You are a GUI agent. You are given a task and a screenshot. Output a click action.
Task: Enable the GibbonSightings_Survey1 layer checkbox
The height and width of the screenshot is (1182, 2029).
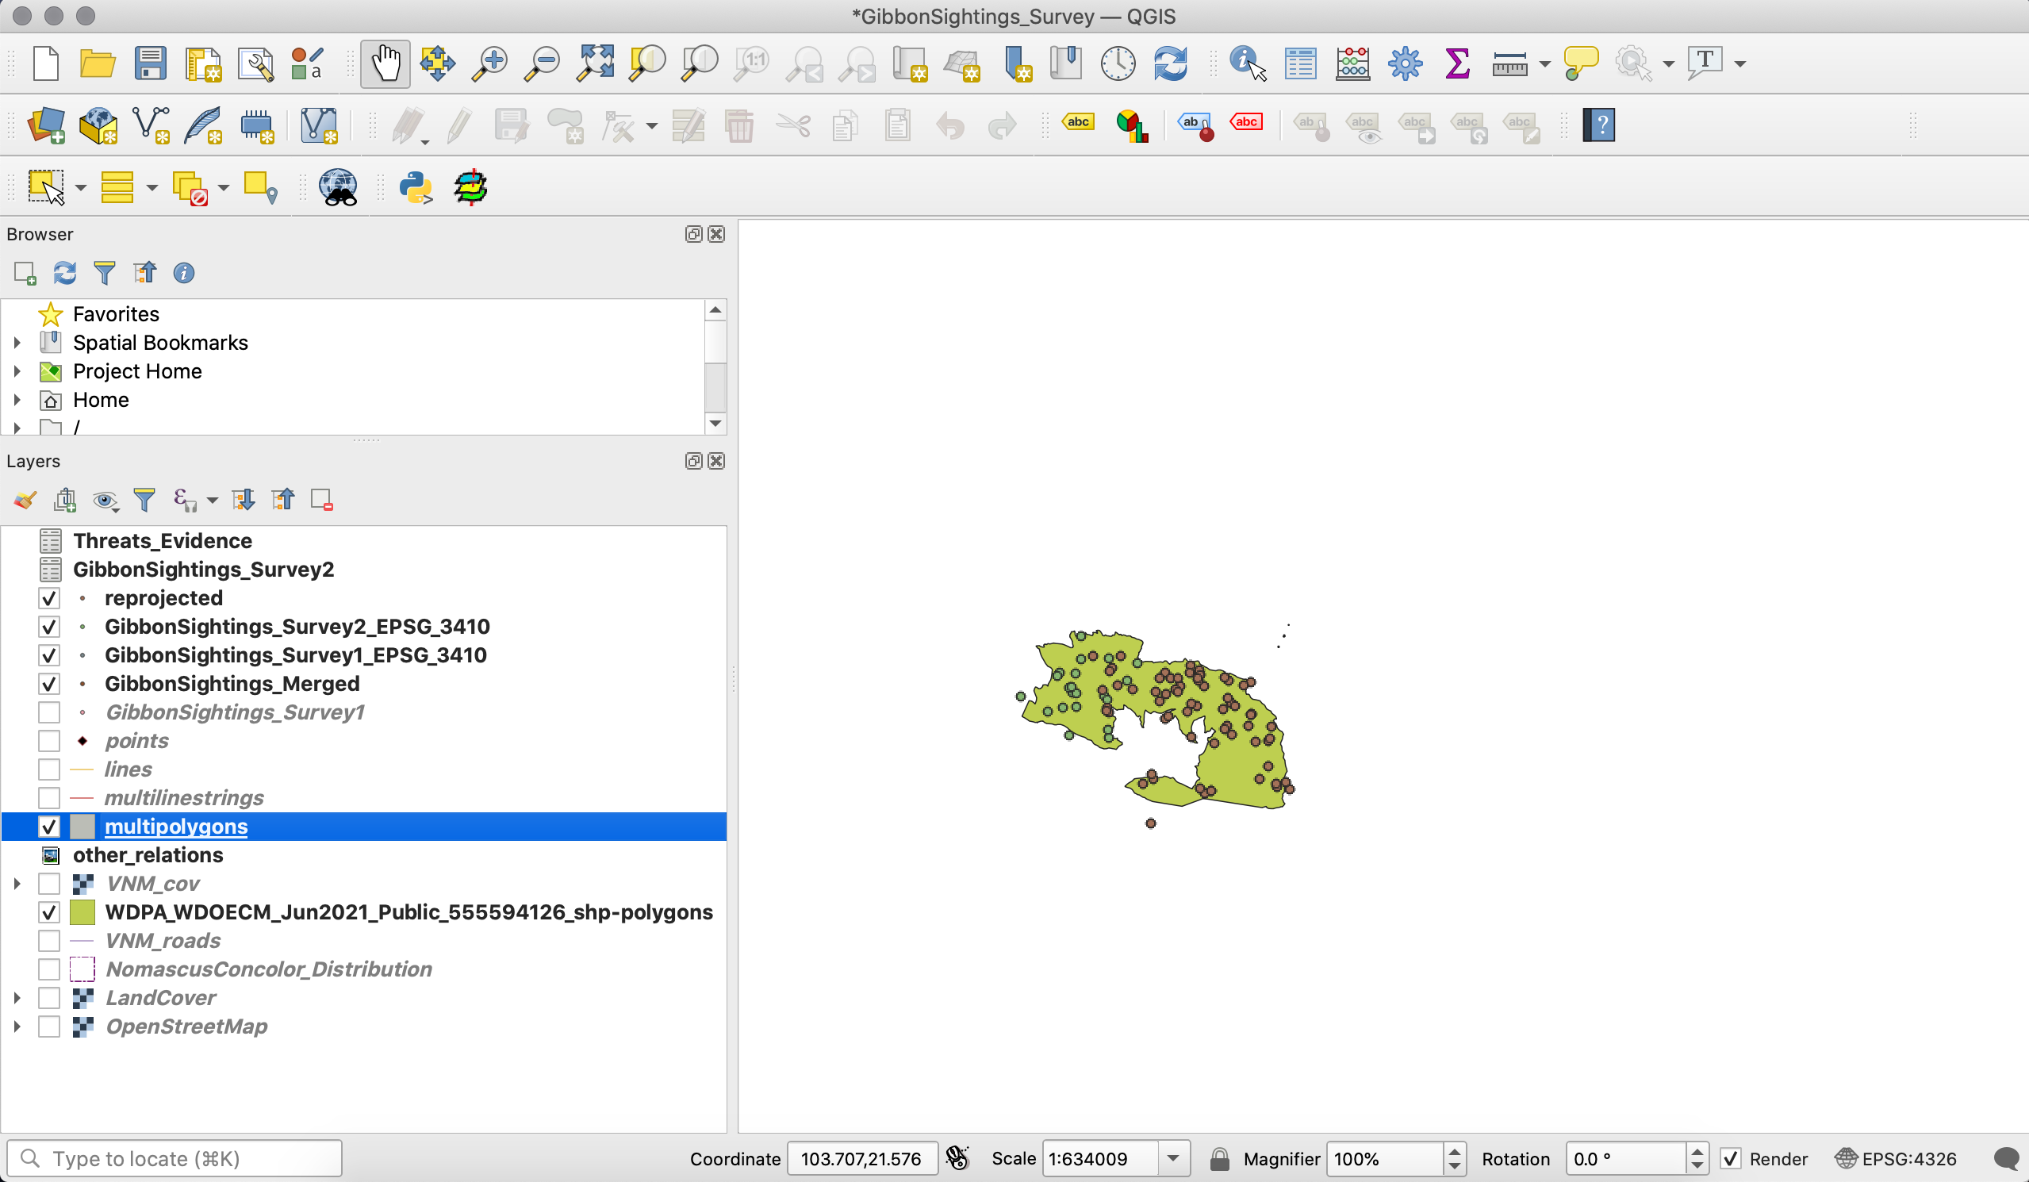(49, 712)
